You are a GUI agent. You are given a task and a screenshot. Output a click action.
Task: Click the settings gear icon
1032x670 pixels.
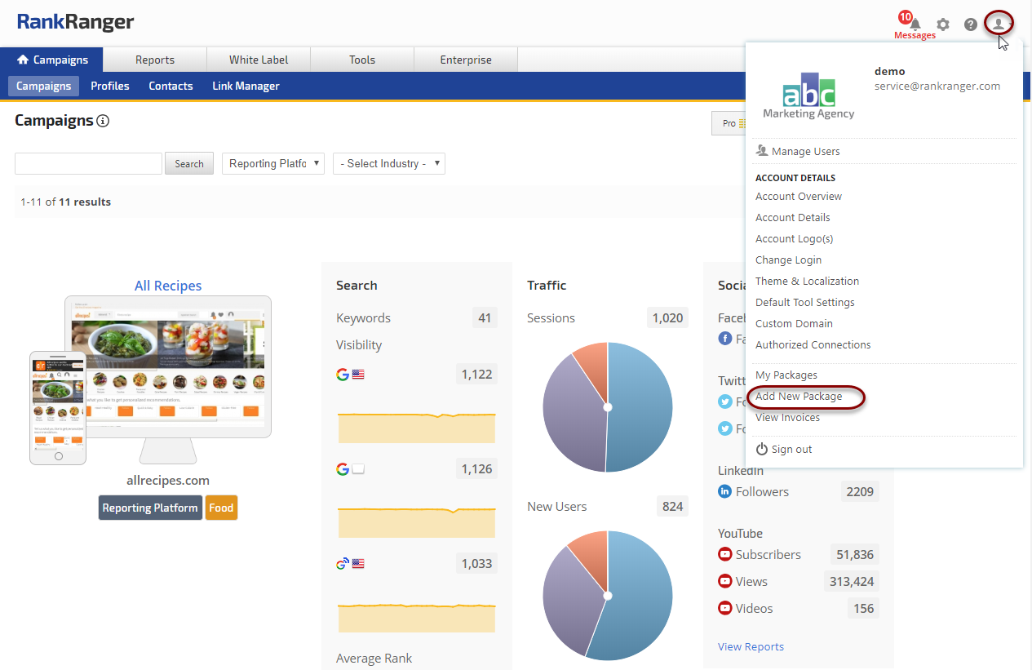(x=943, y=24)
